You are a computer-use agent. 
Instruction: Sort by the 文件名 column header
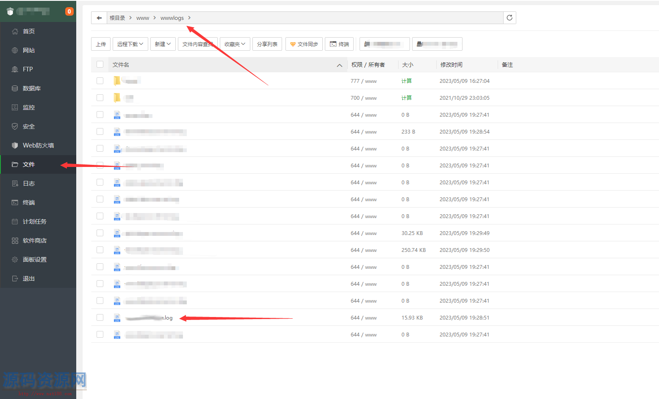[x=121, y=65]
